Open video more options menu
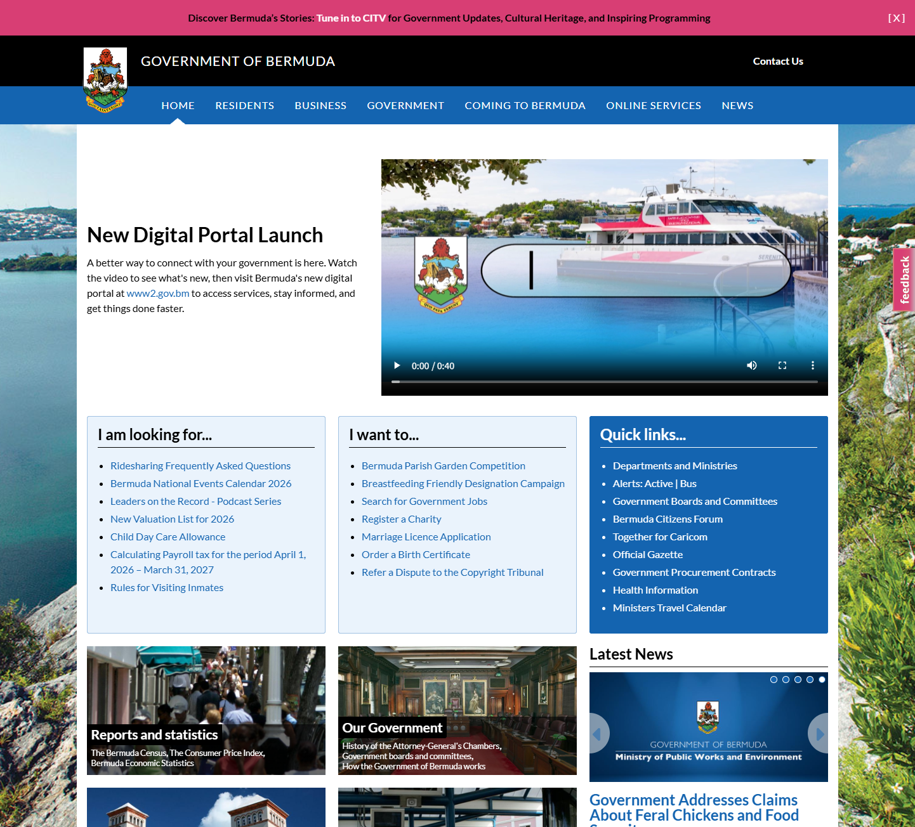 (812, 366)
